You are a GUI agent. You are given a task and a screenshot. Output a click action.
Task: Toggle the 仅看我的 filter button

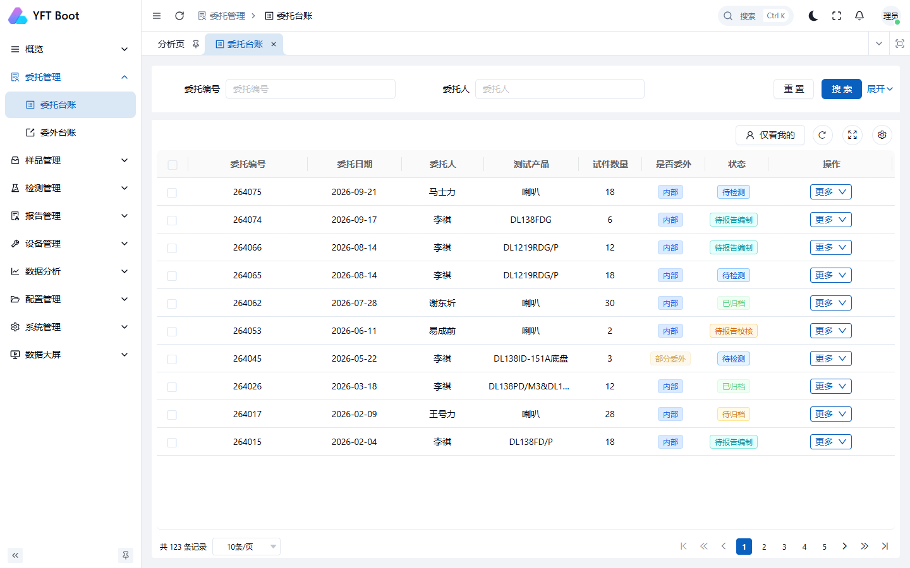click(770, 135)
